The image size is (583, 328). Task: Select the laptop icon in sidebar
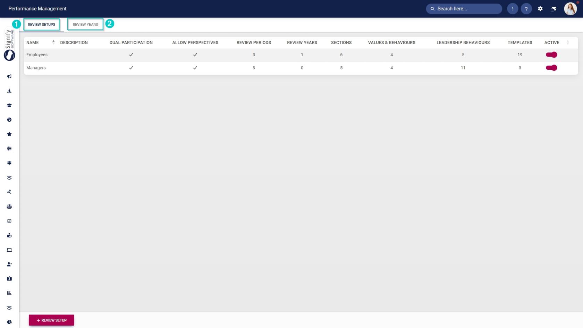[9, 250]
